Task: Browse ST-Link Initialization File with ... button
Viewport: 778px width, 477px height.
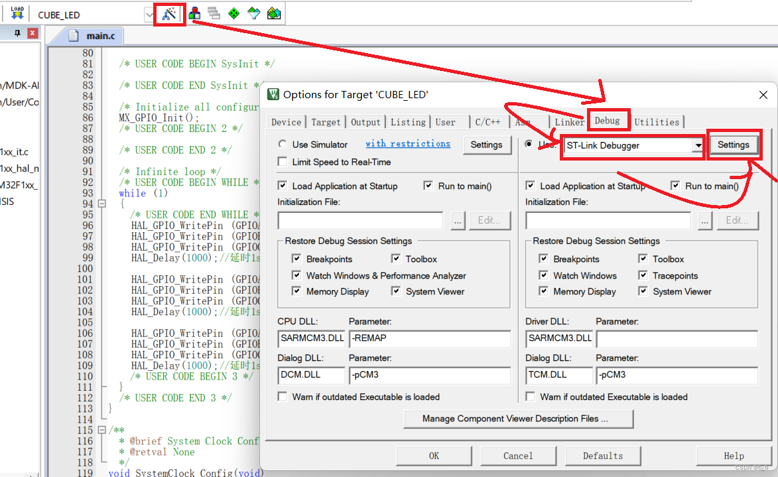Action: click(704, 220)
